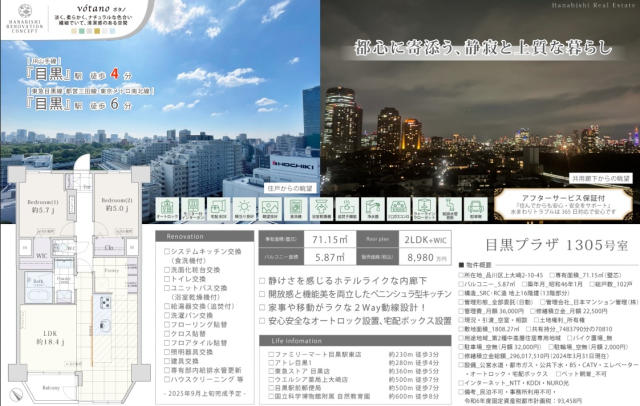Select the 浴室乾燥機 icon
This screenshot has width=640, height=406.
click(x=321, y=209)
